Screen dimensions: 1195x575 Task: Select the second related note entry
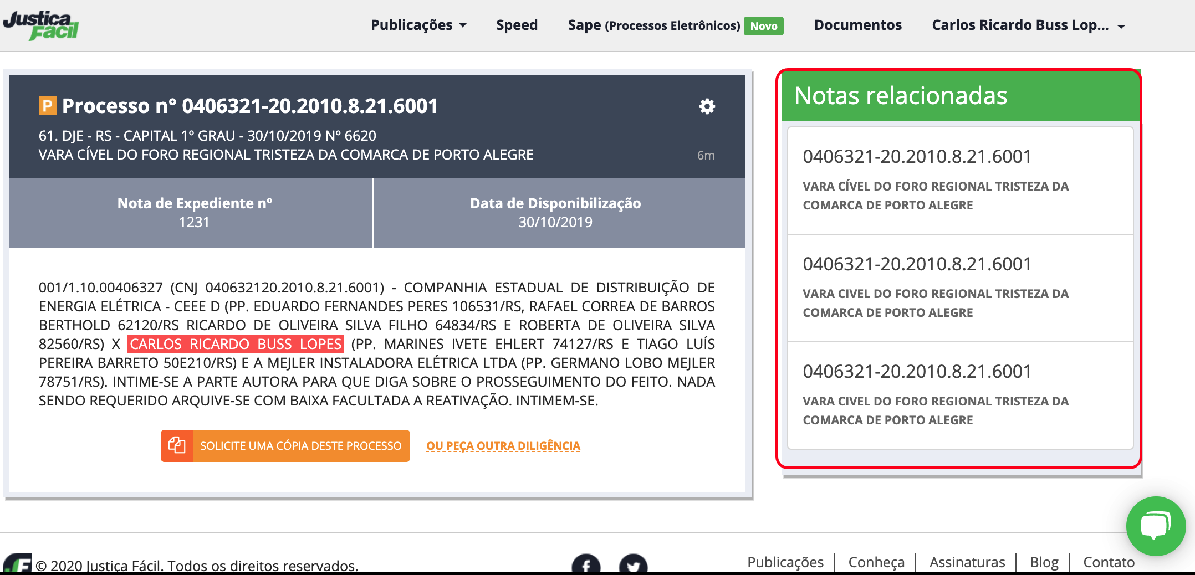960,287
